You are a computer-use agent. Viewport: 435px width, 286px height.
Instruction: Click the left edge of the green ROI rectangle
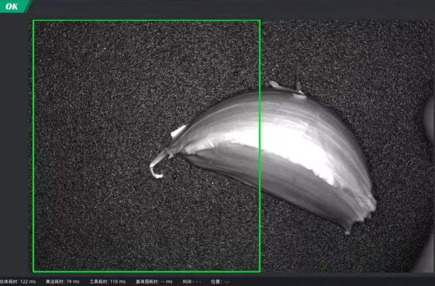34,147
